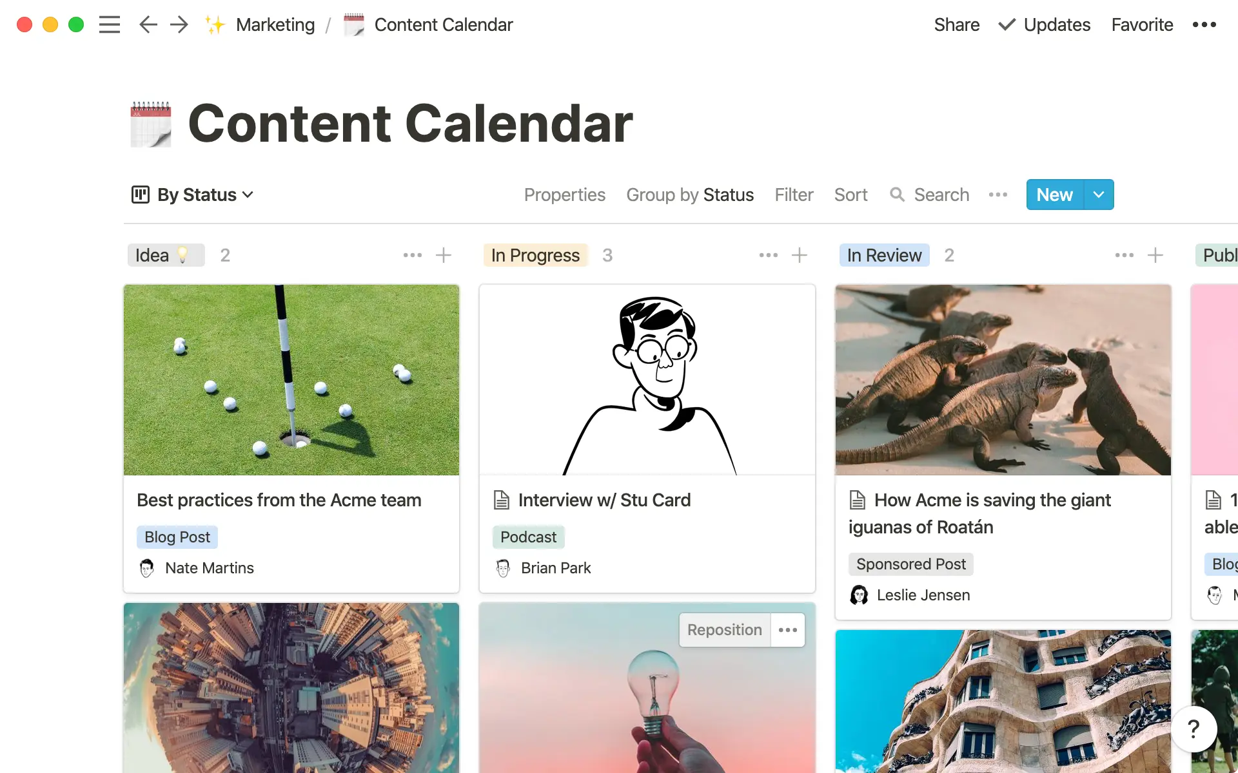1238x773 pixels.
Task: Click Reposition on the lightbulb image
Action: pos(723,629)
